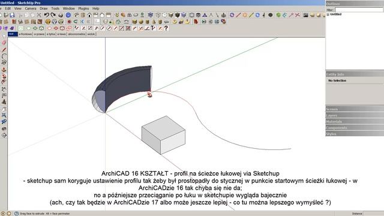Switch to the e-frontowa scene tab
This screenshot has height=216, width=384.
tap(25, 34)
